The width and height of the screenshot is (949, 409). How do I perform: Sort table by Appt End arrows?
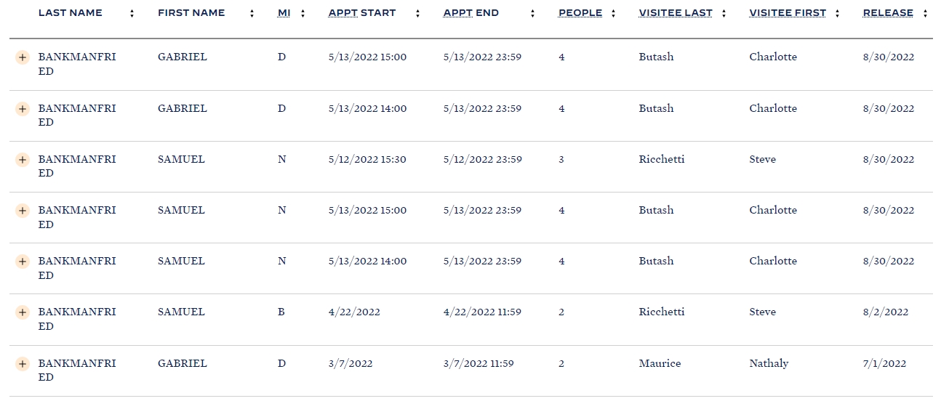point(532,13)
